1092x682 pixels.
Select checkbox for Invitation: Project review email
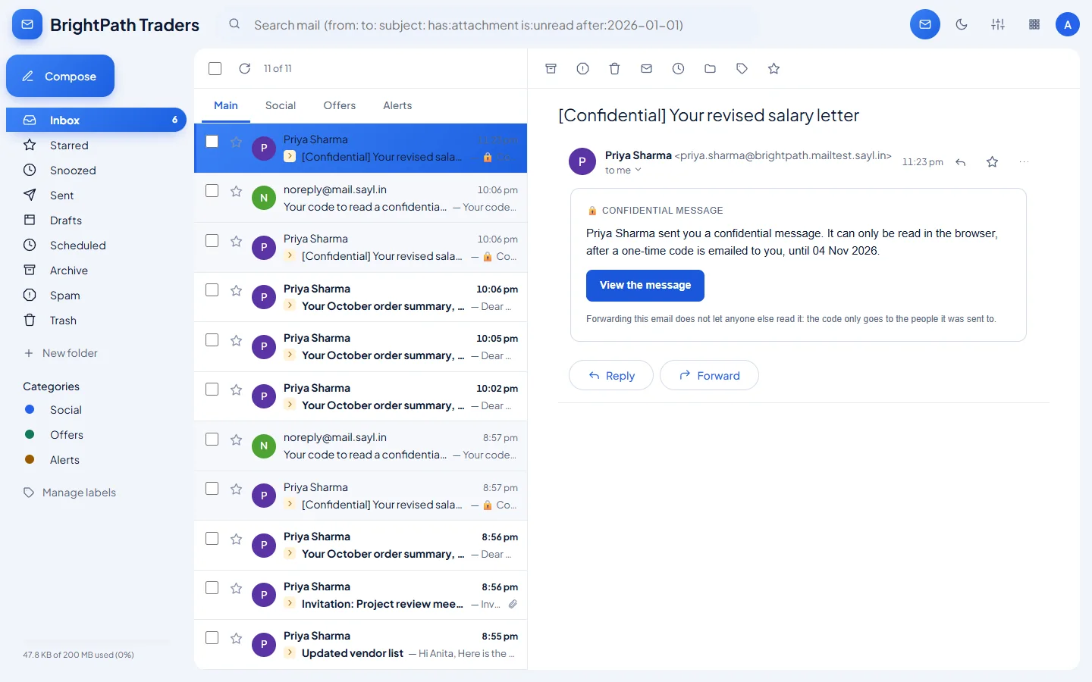click(212, 588)
